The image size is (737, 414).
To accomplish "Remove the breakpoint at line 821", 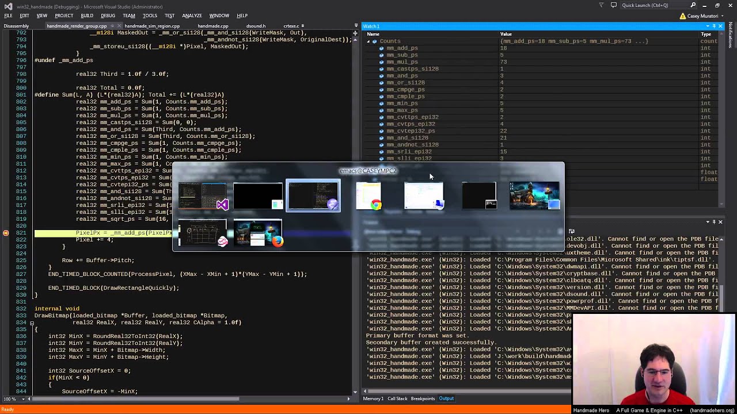I will point(6,233).
